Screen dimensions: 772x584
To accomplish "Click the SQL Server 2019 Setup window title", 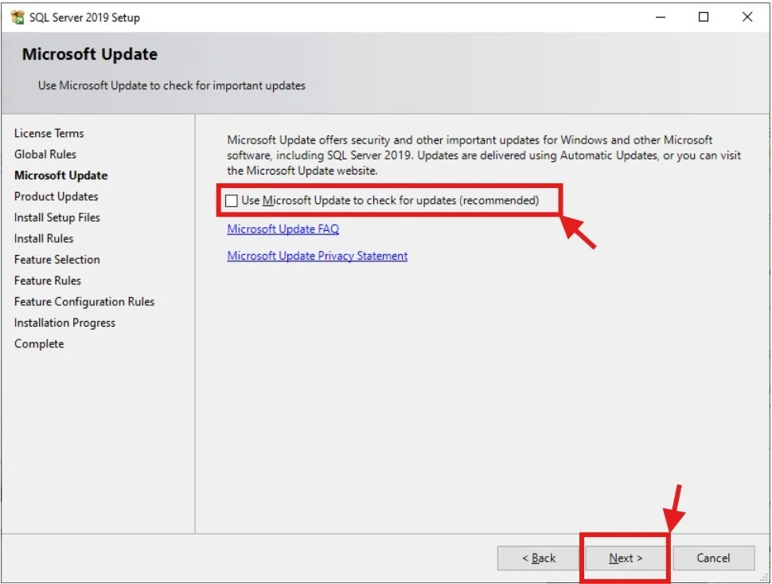I will click(84, 18).
